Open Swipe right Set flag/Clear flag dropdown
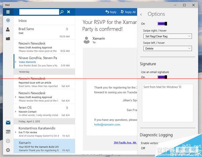The width and height of the screenshot is (202, 157). point(167,36)
